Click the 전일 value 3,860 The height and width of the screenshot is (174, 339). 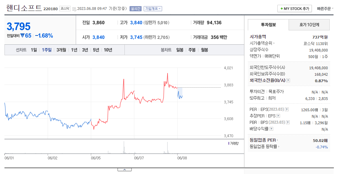tap(98, 23)
